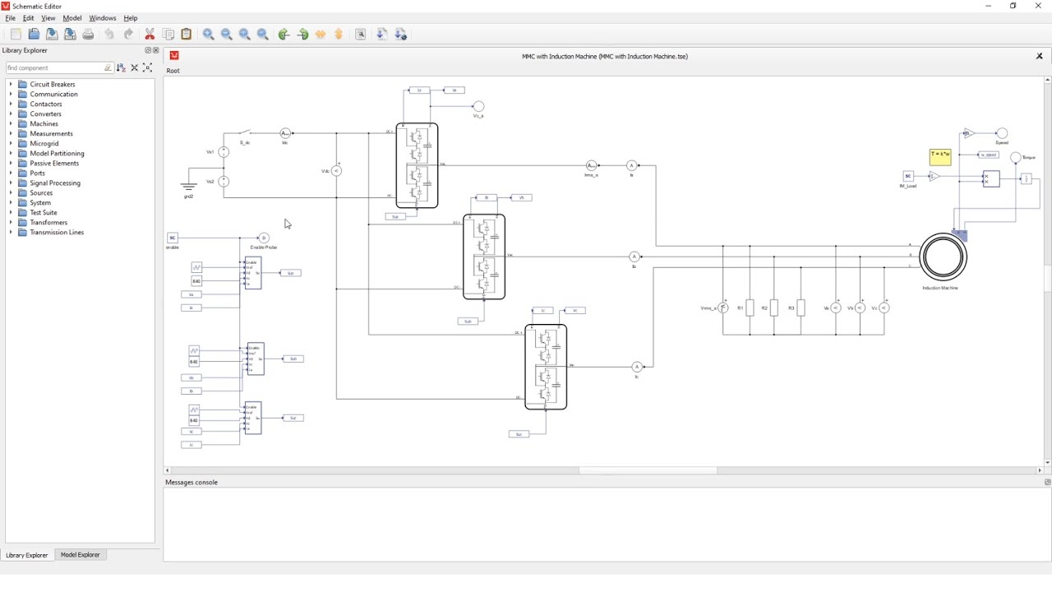Click the Compile model icon
This screenshot has height=592, width=1052.
383,35
